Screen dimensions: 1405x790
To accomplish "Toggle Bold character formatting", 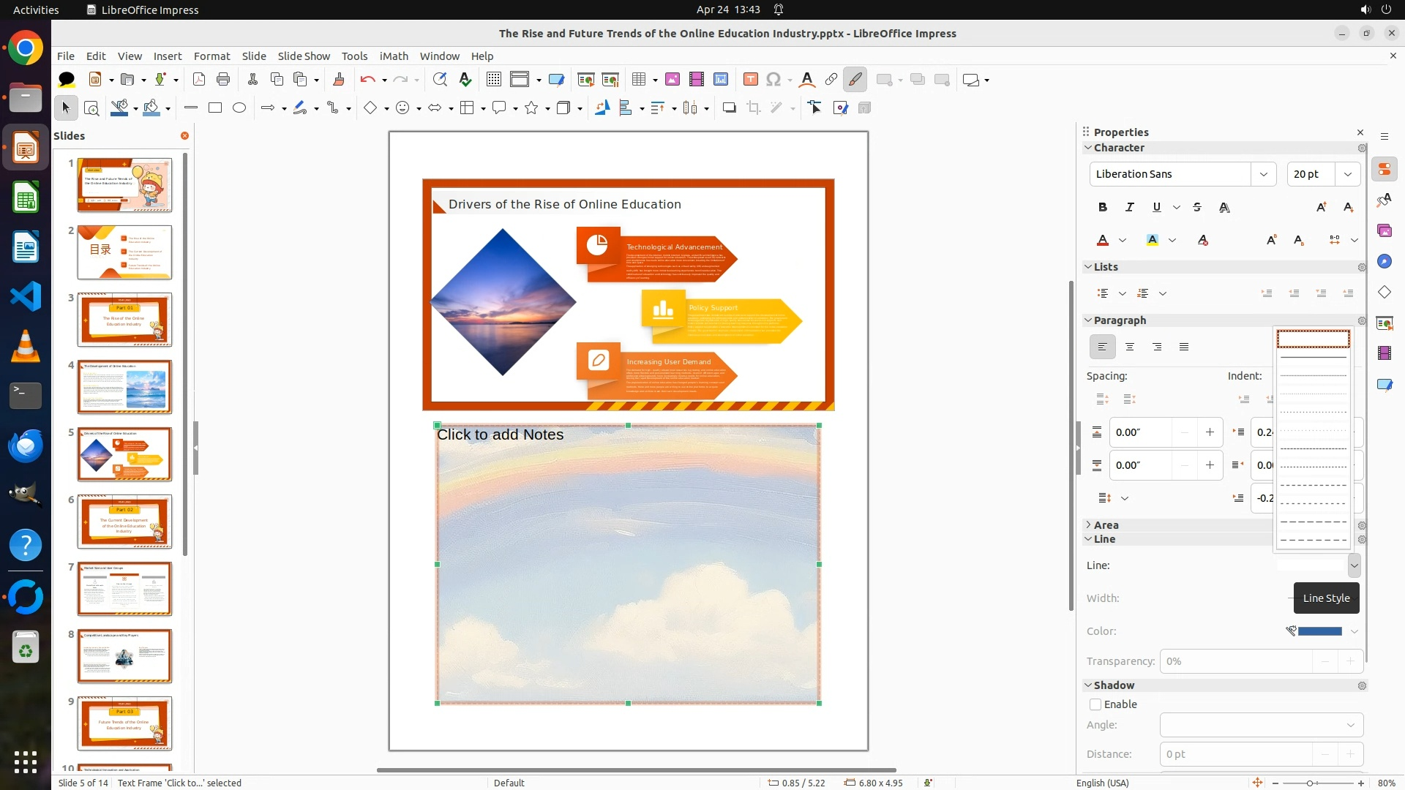I will [1103, 208].
